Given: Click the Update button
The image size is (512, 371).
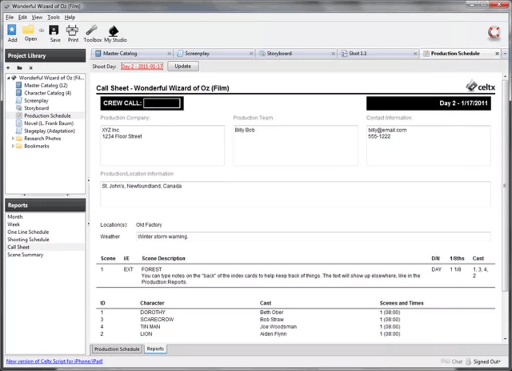Looking at the screenshot, I should [183, 66].
